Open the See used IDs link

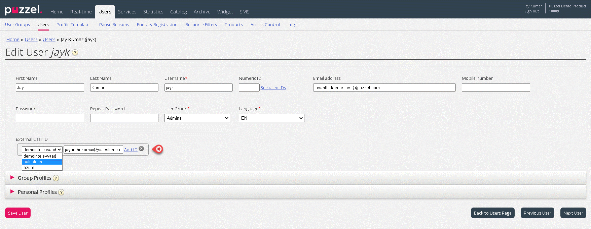click(x=273, y=88)
